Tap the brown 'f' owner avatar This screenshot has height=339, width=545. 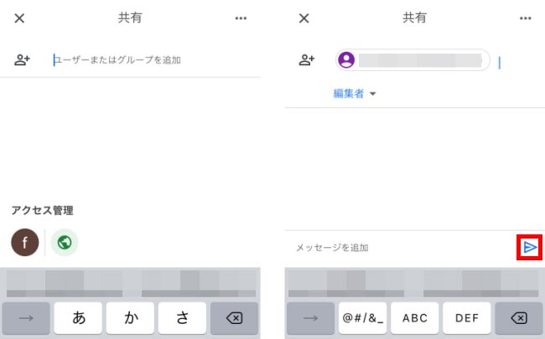[x=25, y=242]
